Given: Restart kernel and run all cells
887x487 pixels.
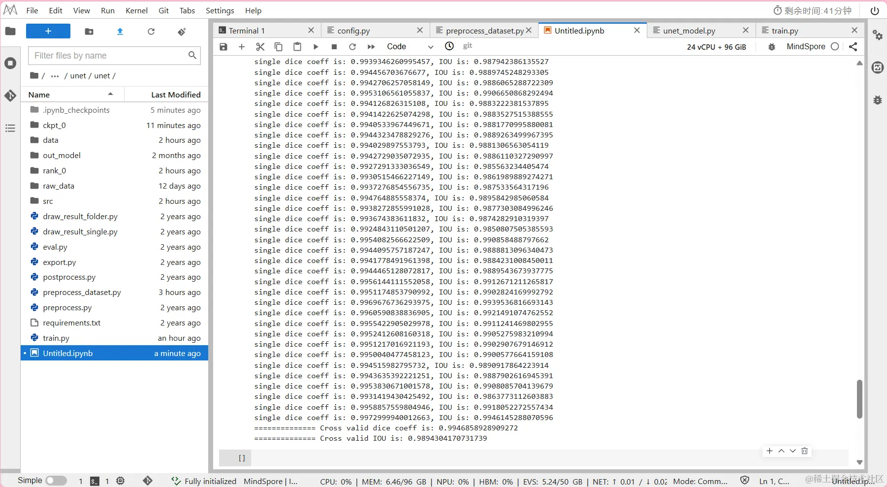Looking at the screenshot, I should pos(371,46).
